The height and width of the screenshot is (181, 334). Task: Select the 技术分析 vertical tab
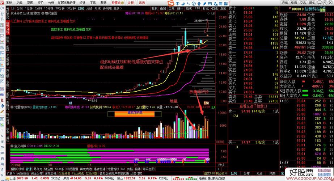(x=8, y=28)
